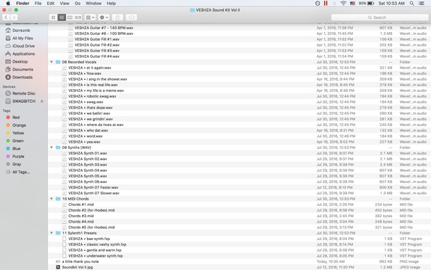The width and height of the screenshot is (431, 270).
Task: Open the Window menu
Action: point(93,3)
